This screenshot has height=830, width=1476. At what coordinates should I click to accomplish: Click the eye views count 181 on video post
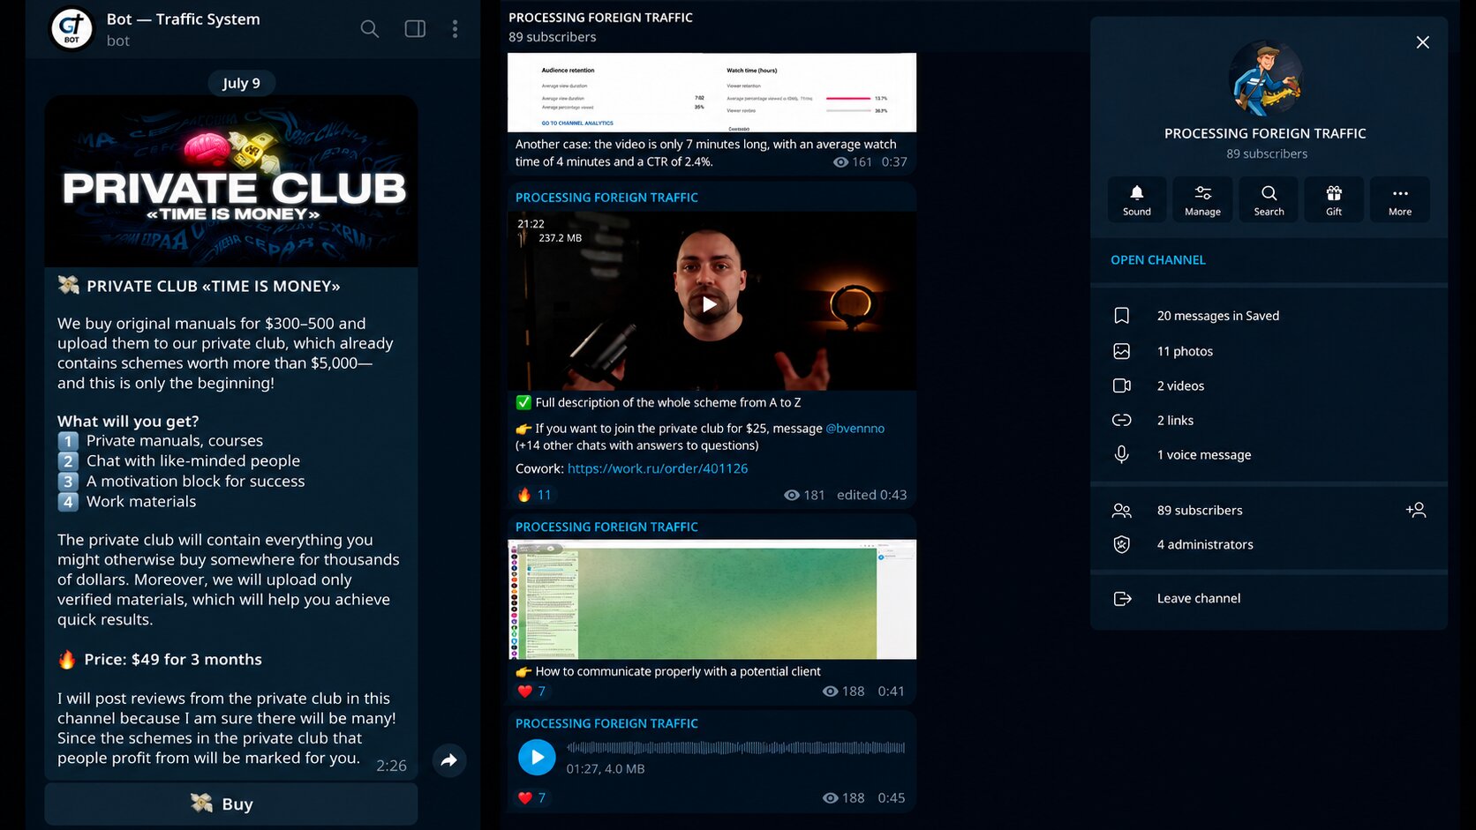click(804, 495)
